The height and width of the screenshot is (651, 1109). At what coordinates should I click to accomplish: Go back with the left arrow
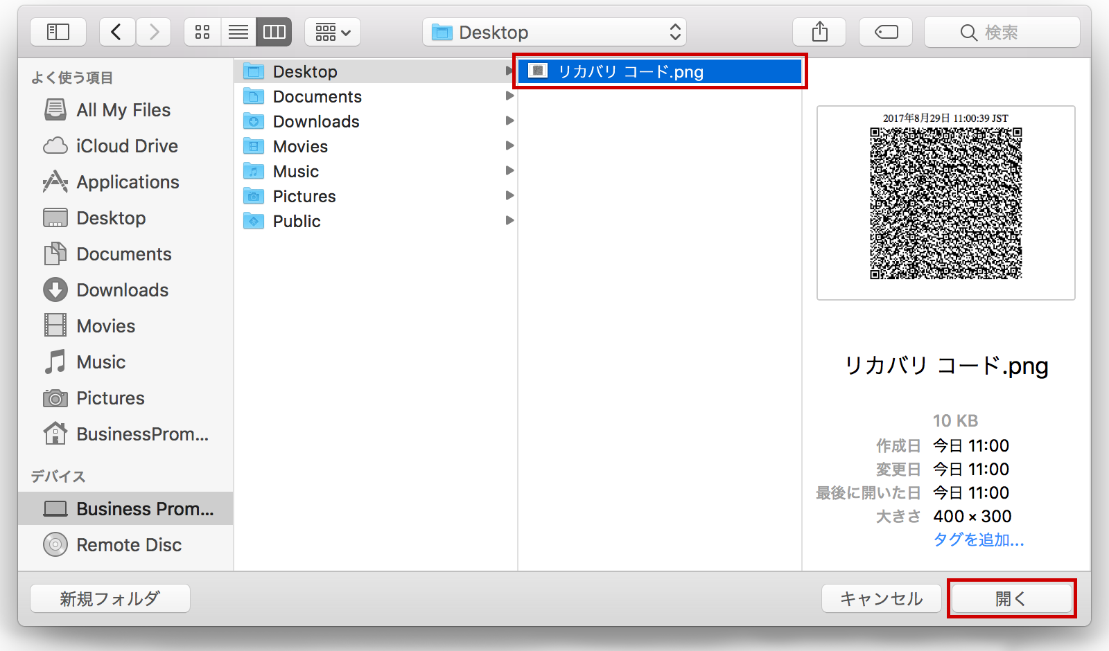pyautogui.click(x=116, y=32)
